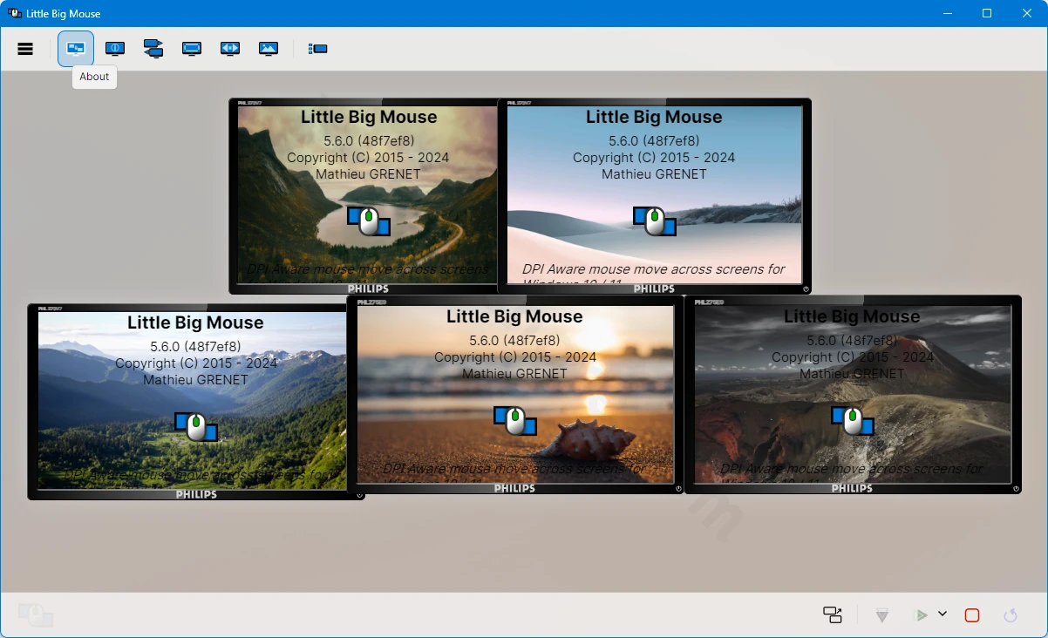The height and width of the screenshot is (638, 1048).
Task: Click mouse icon on mountain lake monitor
Action: (368, 221)
